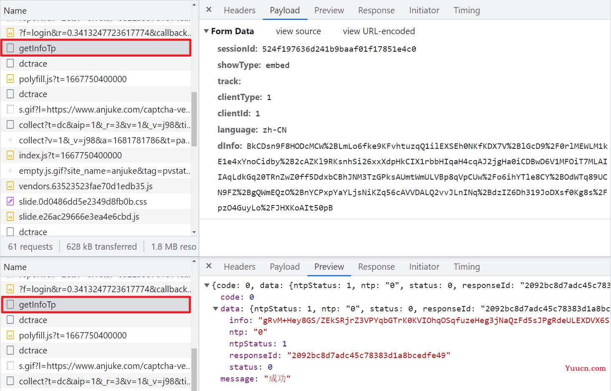Open Timing tab in lower panel

467,267
